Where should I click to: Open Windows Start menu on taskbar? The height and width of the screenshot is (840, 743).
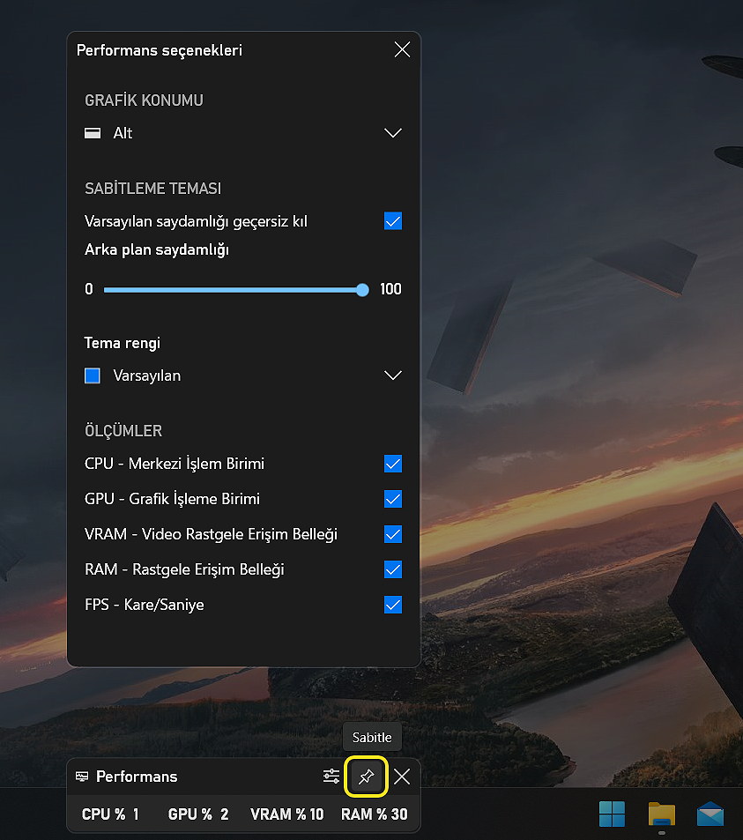612,814
